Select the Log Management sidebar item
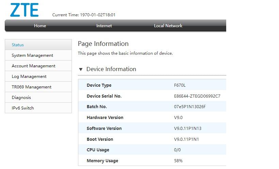The height and width of the screenshot is (169, 279). pos(29,77)
